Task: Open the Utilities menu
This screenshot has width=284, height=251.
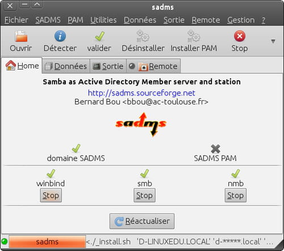Action: [103, 20]
